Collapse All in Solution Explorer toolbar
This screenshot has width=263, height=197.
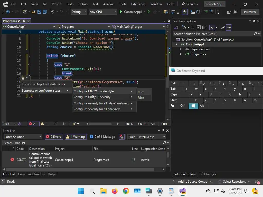pos(199,27)
